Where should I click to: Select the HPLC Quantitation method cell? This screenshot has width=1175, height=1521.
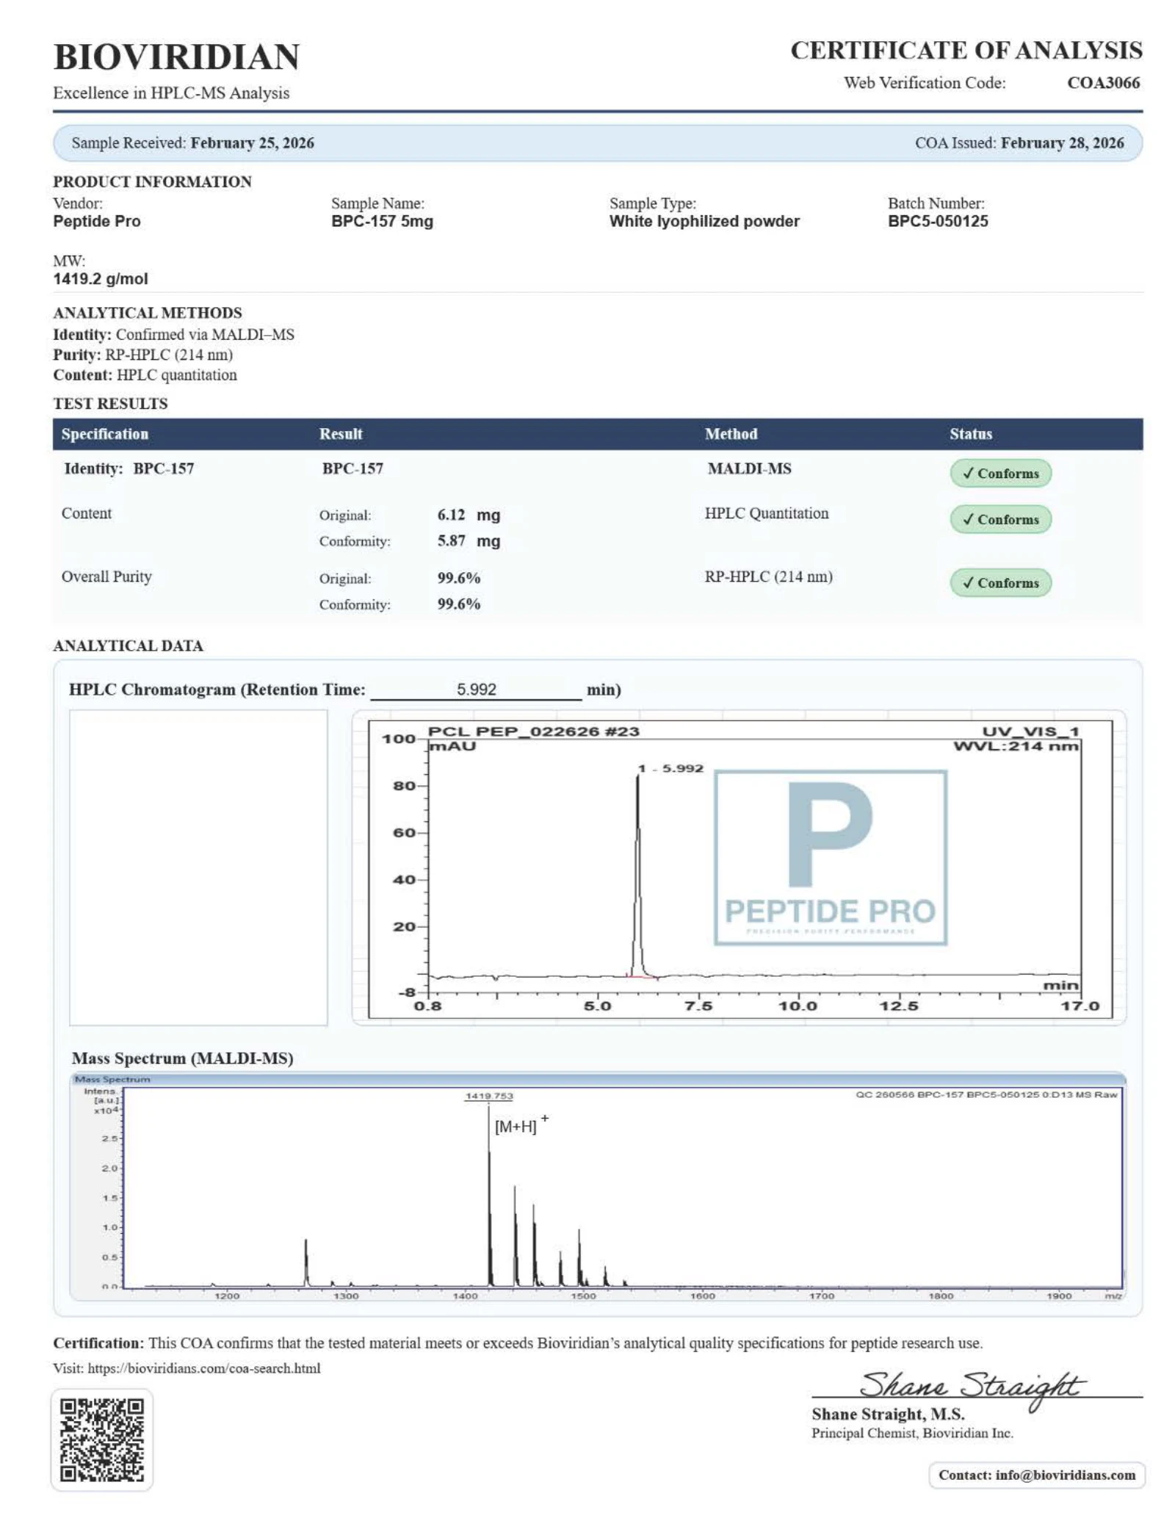click(767, 513)
